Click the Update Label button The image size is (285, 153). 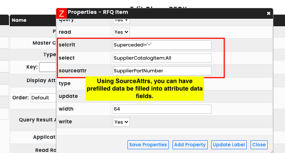[x=229, y=145]
